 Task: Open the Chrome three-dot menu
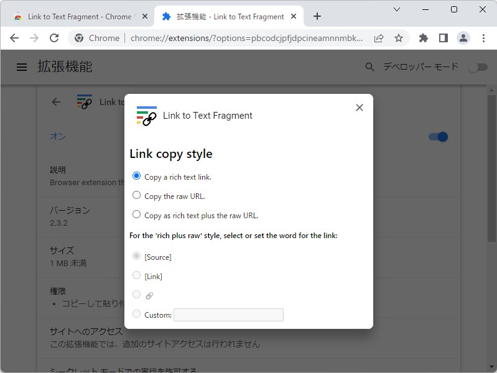click(x=483, y=39)
